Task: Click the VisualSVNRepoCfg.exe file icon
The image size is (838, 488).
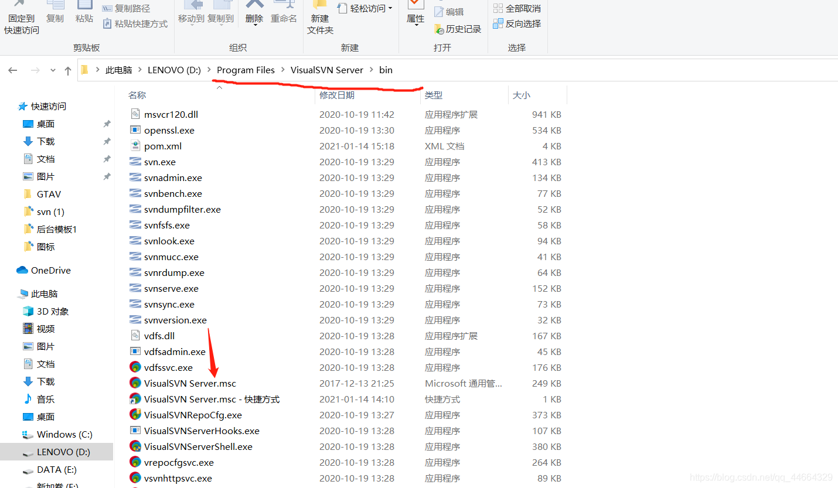Action: [135, 415]
